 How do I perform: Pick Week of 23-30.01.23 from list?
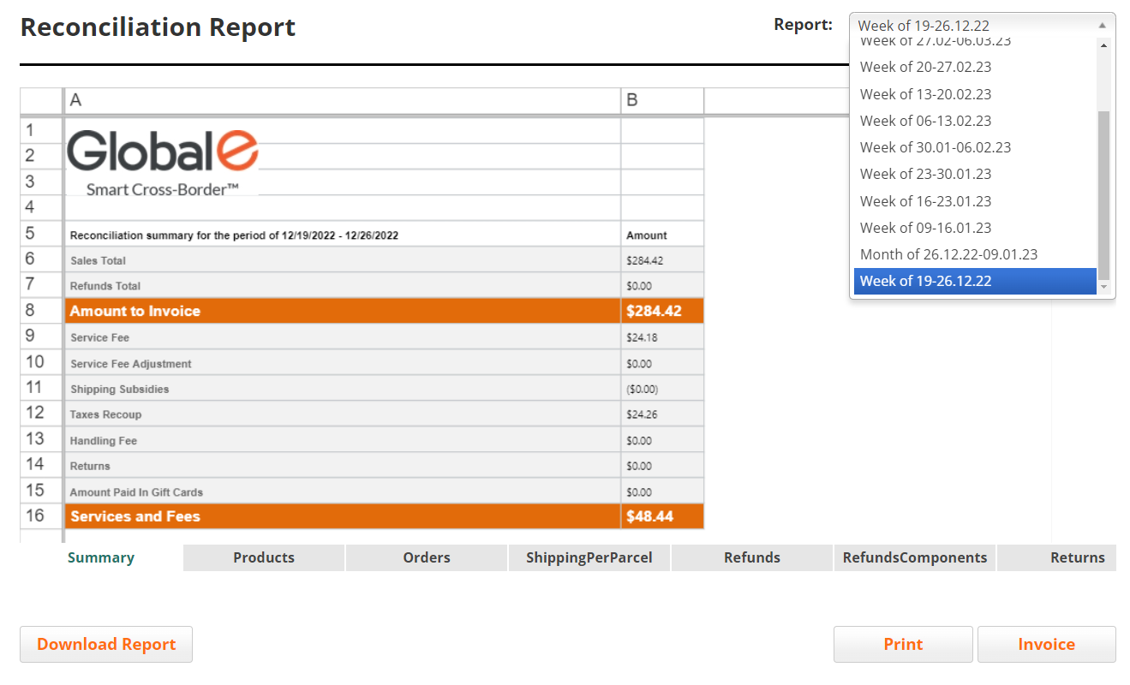tap(975, 174)
